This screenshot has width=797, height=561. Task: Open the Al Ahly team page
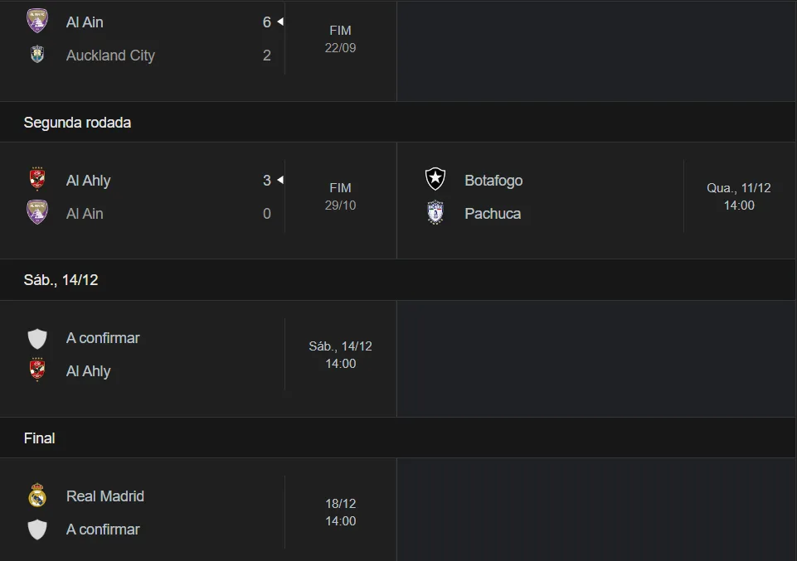(88, 180)
